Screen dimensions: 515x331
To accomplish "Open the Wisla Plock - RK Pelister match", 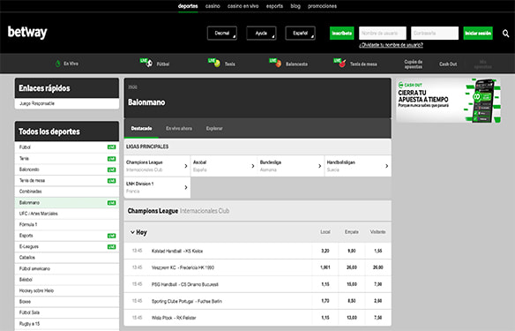I will coord(174,318).
